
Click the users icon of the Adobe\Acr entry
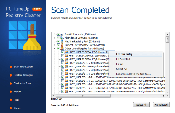click(x=66, y=92)
